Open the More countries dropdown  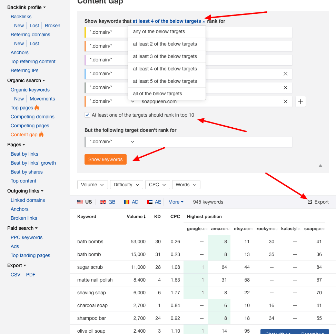pos(176,202)
